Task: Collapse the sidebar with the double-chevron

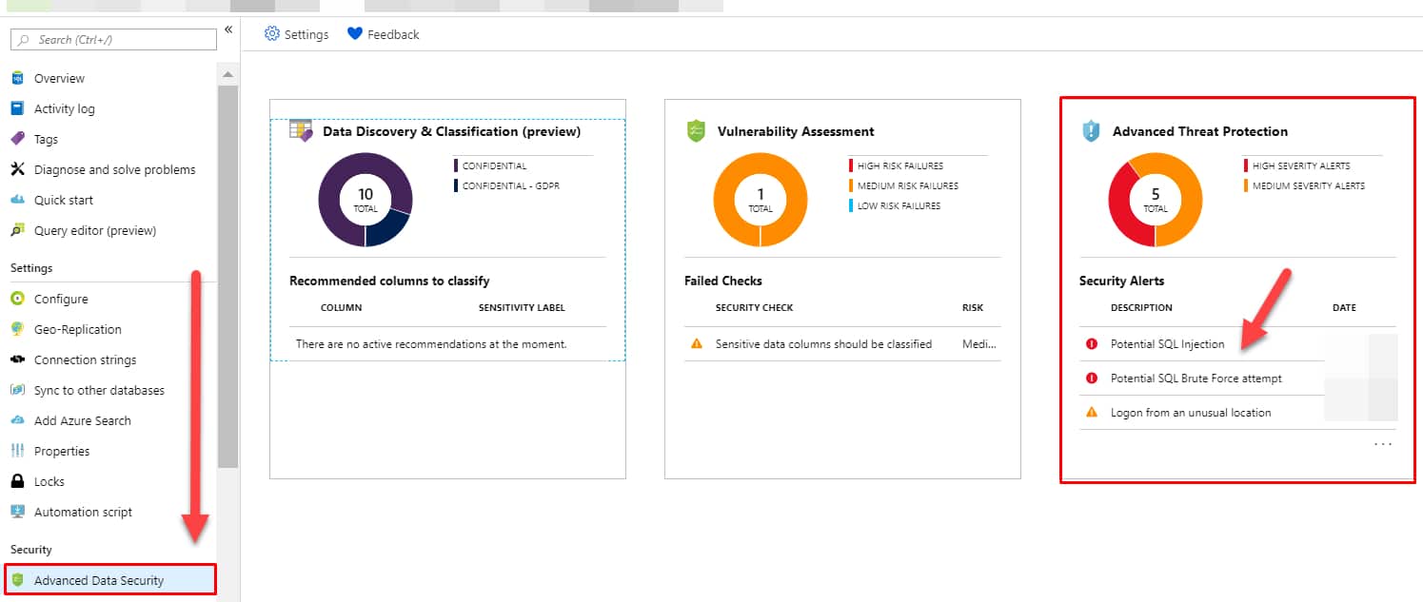Action: [228, 29]
